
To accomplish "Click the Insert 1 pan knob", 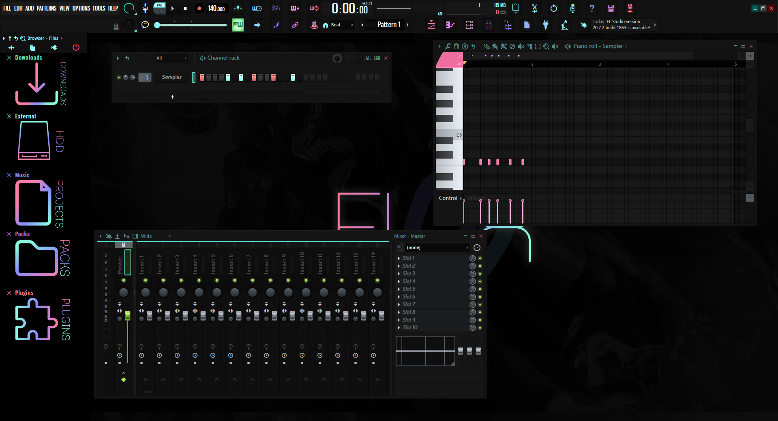I will tap(146, 292).
